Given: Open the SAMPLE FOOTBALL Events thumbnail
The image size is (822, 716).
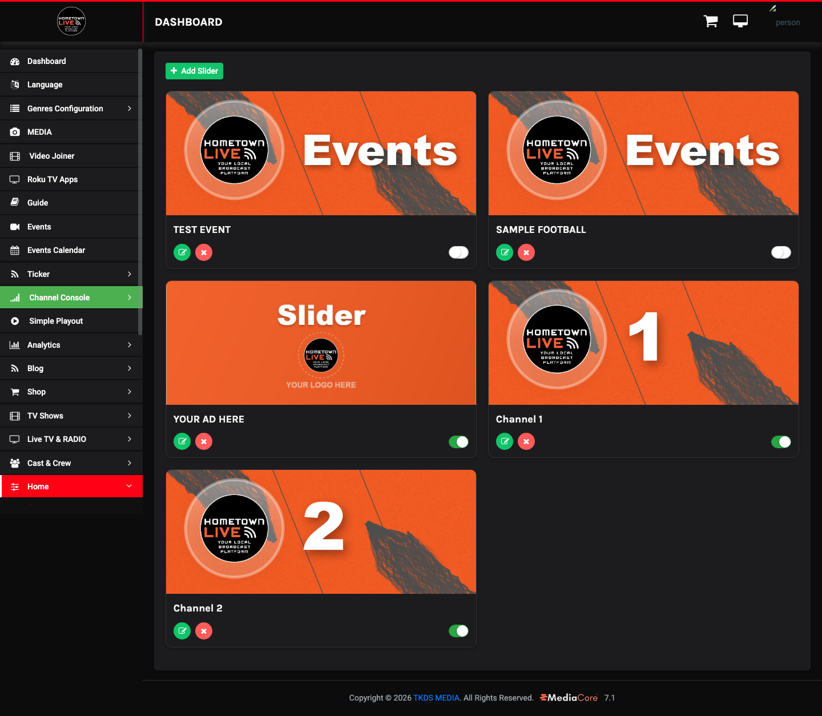Looking at the screenshot, I should point(643,153).
